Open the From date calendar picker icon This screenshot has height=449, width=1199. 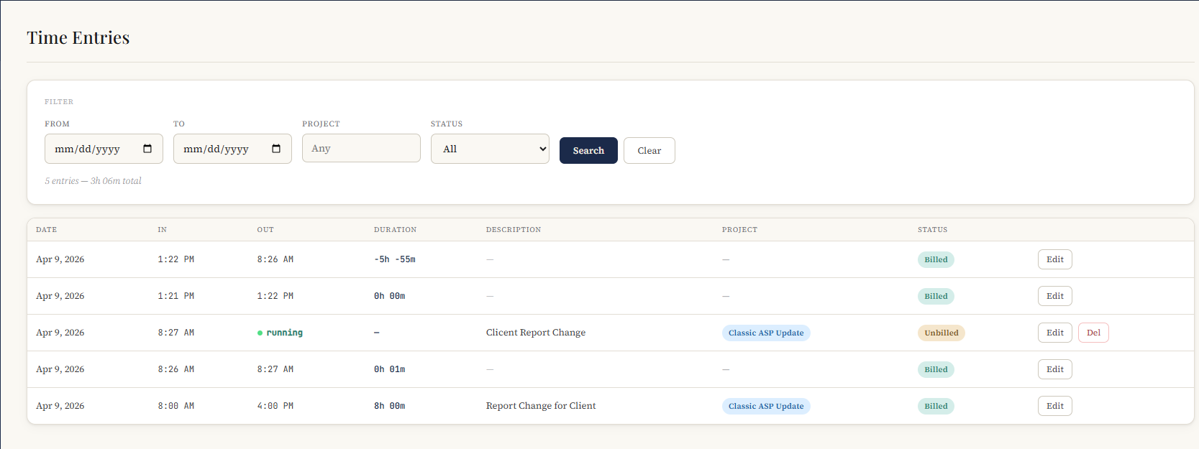coord(147,149)
